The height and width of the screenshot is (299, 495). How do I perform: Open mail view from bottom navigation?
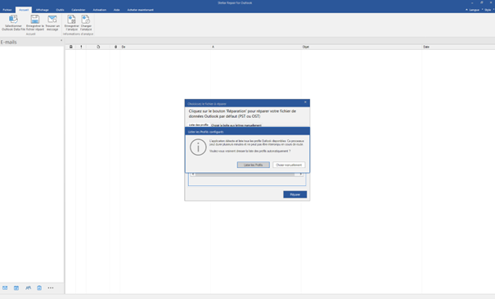coord(5,288)
